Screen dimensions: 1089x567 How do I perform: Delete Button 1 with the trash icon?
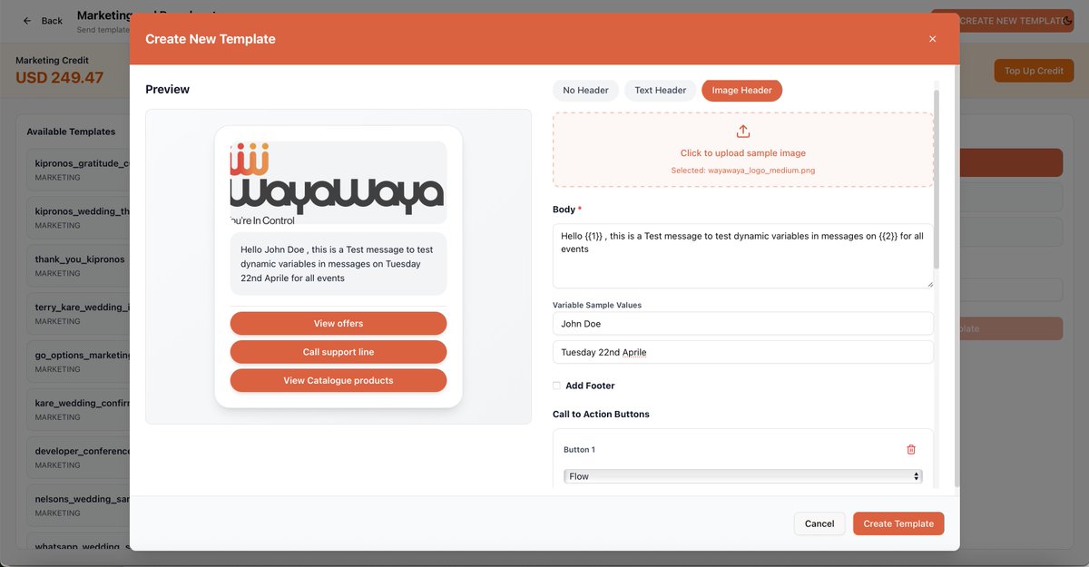911,449
